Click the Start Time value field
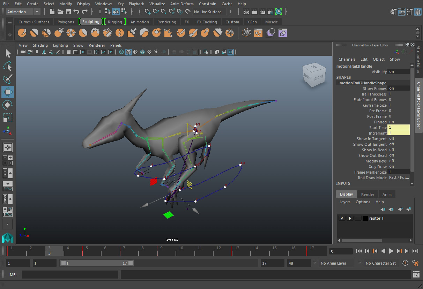Screen dimensions: 423x289 click(x=399, y=128)
